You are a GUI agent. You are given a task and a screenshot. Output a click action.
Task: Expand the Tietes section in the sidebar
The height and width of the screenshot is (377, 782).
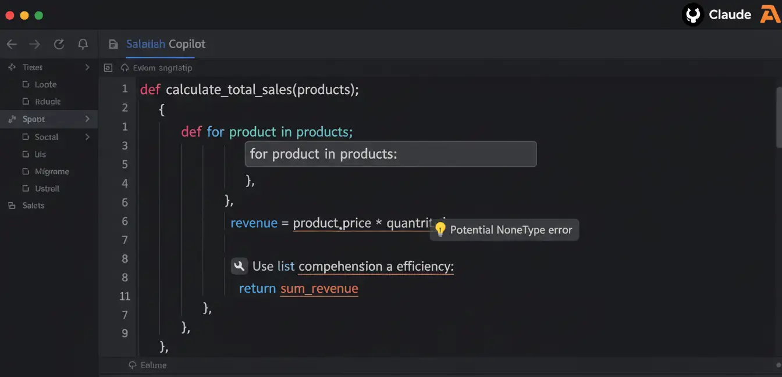point(87,67)
